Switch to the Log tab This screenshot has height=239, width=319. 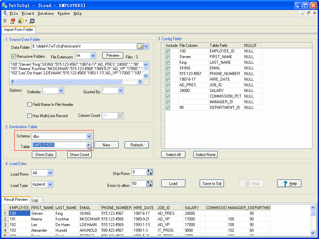pos(36,200)
